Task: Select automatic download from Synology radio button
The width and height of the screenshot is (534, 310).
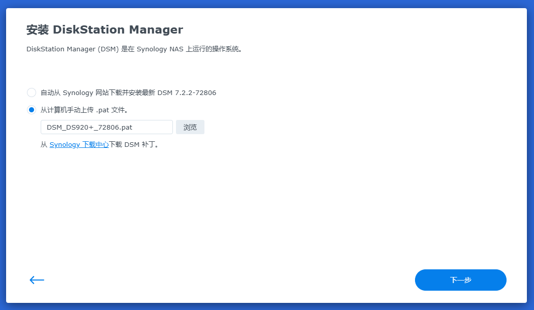Action: tap(32, 92)
